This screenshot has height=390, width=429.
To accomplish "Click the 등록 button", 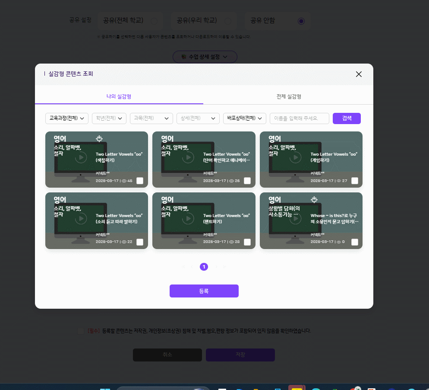I will 204,291.
